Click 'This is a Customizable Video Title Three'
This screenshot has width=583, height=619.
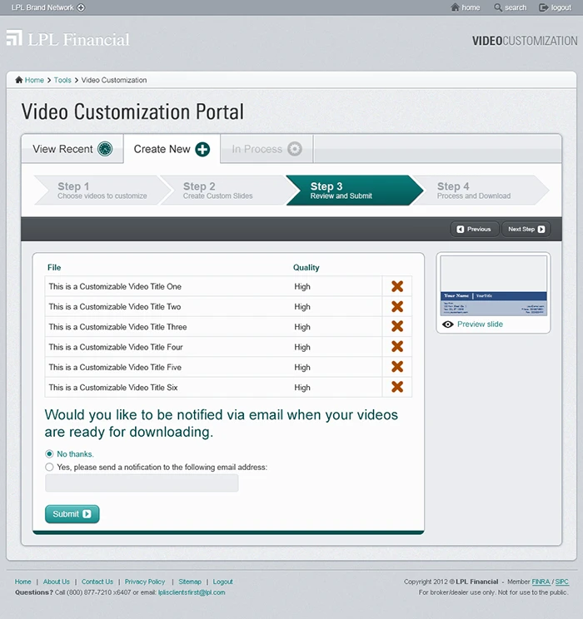tap(117, 326)
